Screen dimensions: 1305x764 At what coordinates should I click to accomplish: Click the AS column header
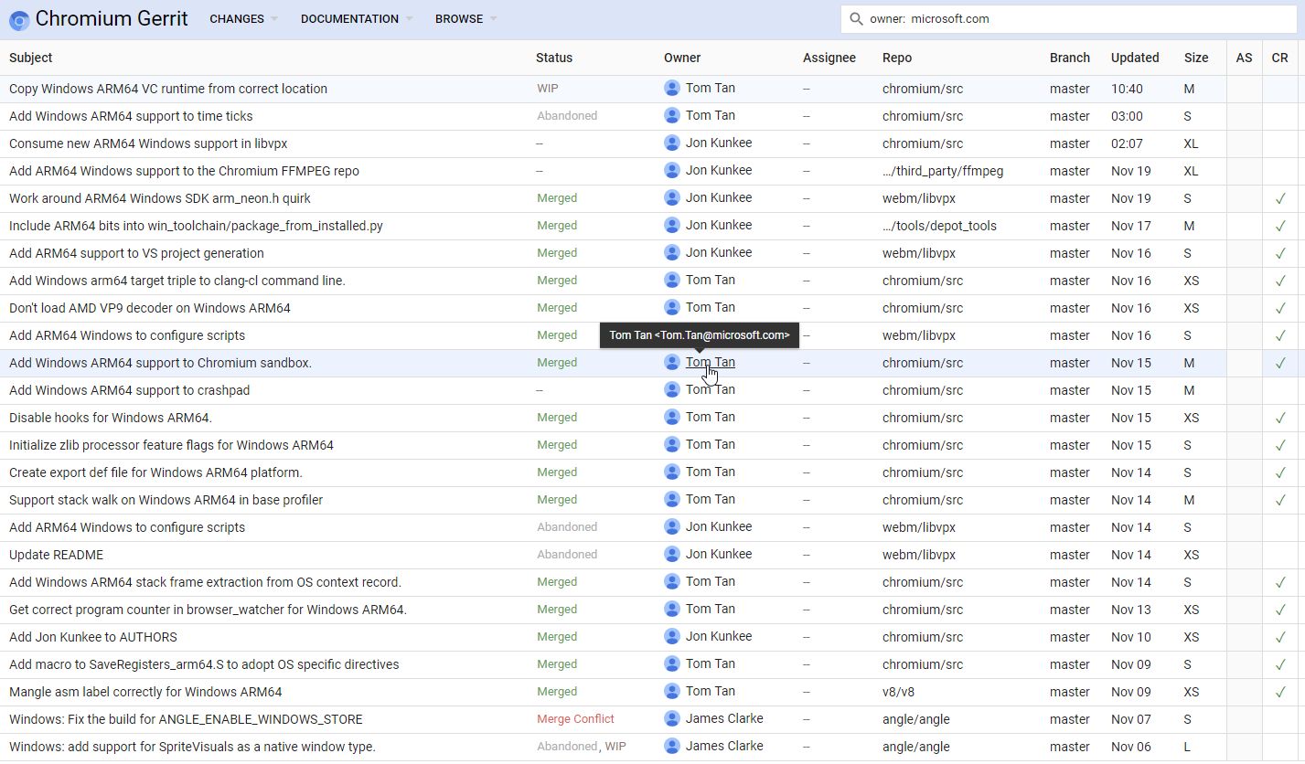1244,58
